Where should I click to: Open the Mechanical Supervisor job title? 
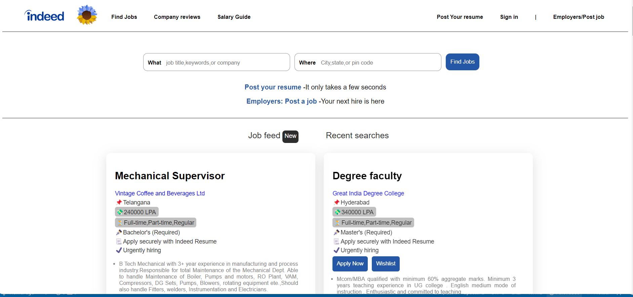point(170,176)
